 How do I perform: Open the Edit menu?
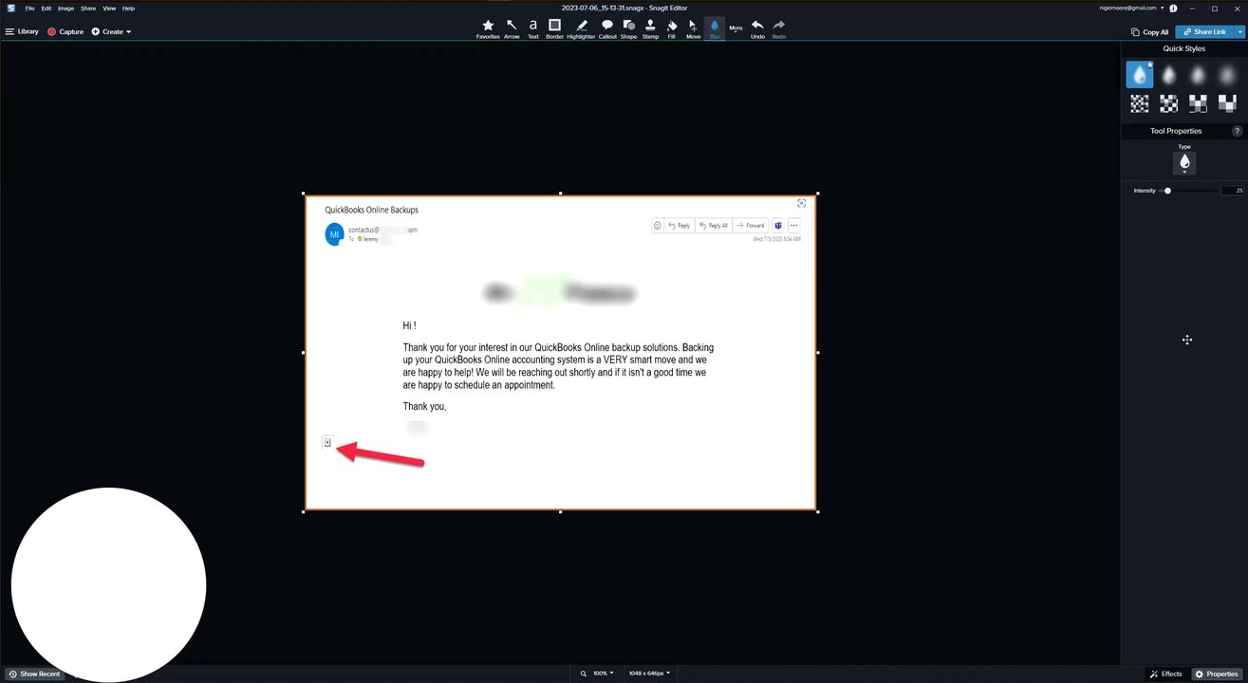[x=46, y=8]
